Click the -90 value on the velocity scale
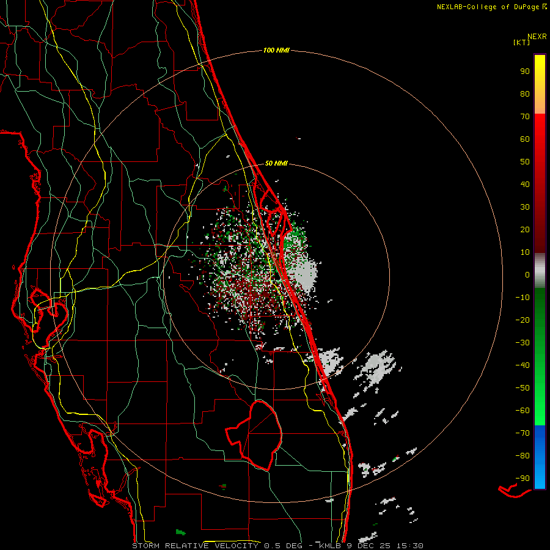550x550 pixels. 522,479
